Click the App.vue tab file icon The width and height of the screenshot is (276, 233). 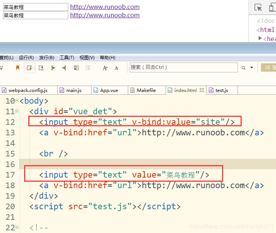coord(95,90)
